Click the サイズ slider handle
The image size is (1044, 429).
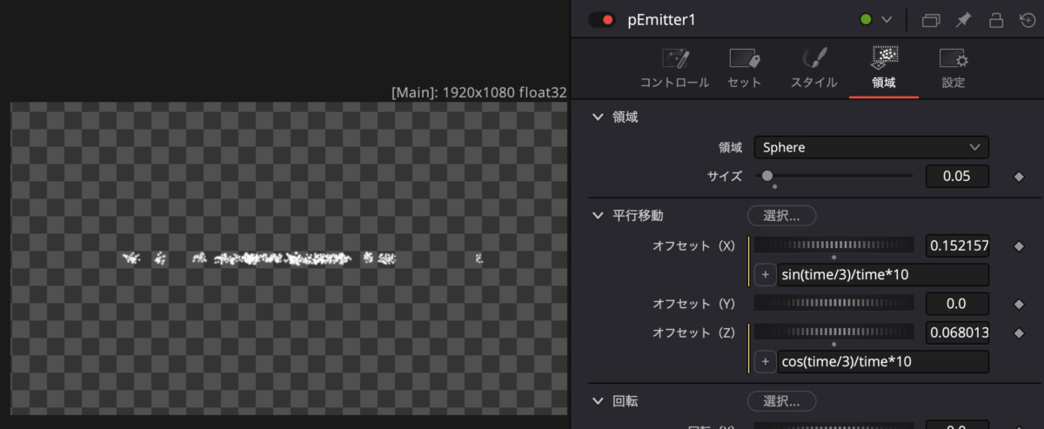766,176
